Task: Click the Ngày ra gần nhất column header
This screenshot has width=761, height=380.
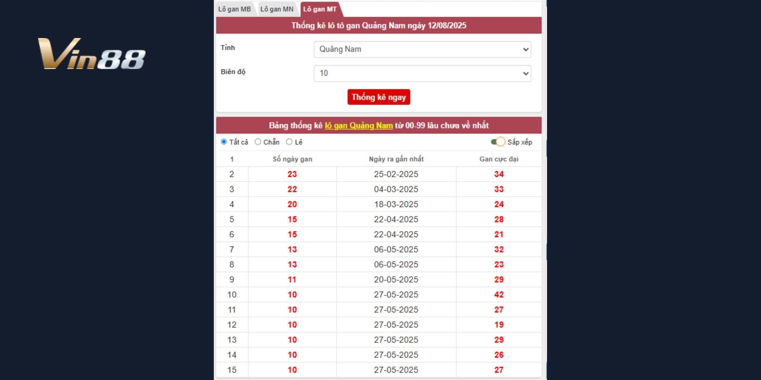Action: click(396, 159)
